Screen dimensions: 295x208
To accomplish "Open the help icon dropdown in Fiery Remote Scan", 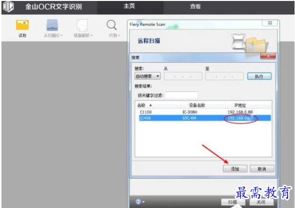I will click(x=140, y=202).
